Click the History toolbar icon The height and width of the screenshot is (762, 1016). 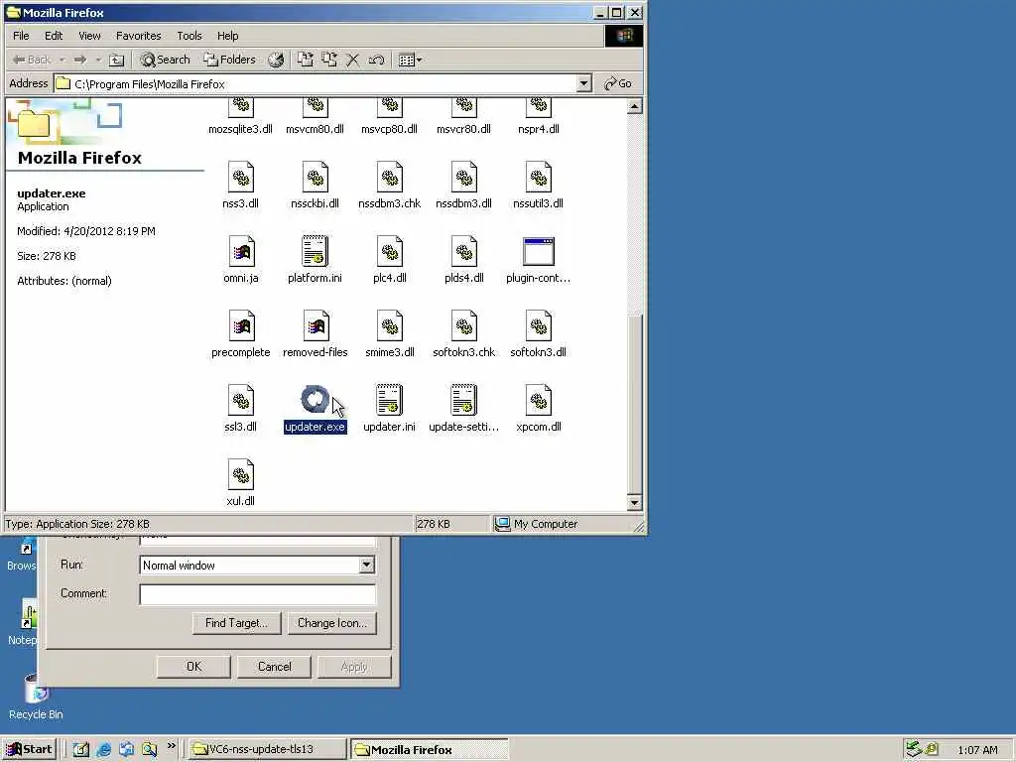[276, 60]
